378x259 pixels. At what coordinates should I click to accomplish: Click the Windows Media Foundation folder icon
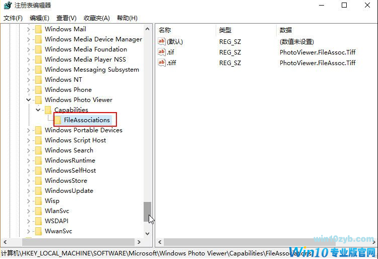coord(39,49)
